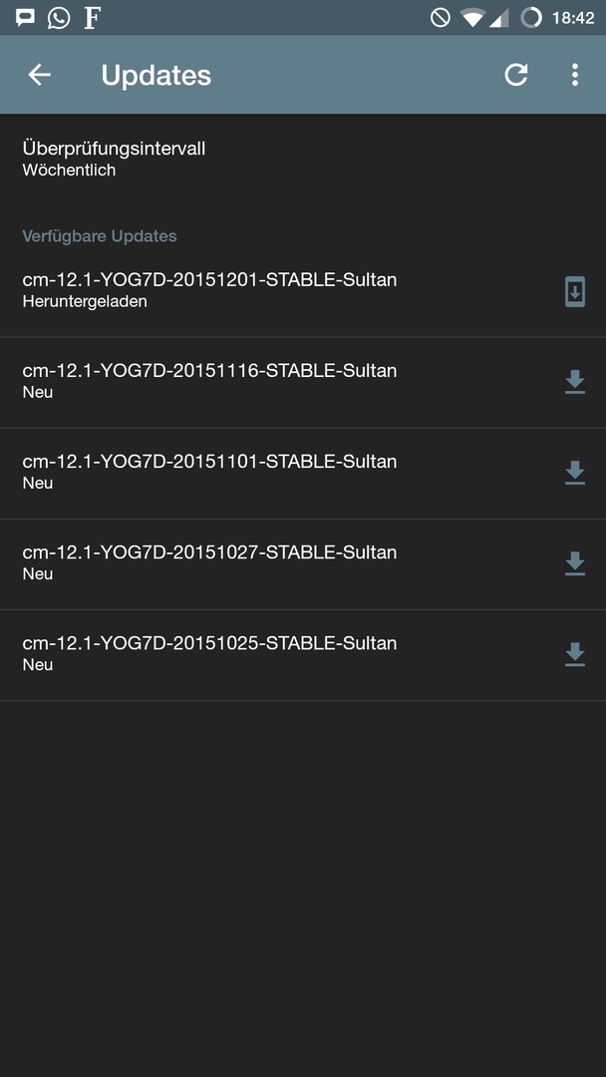The image size is (606, 1077).
Task: Select cm-12.1-YOG7D-20151025 update entry
Action: [x=303, y=654]
